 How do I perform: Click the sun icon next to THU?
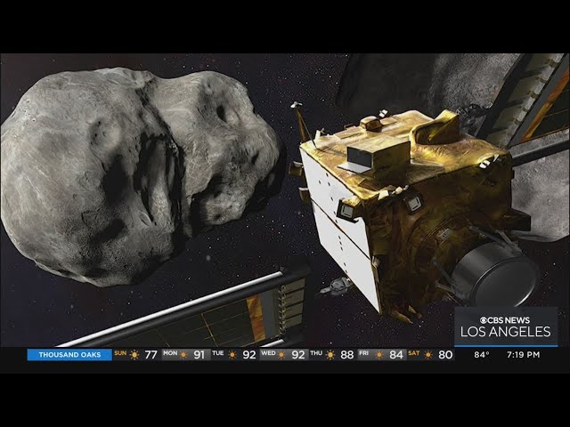[x=330, y=355]
